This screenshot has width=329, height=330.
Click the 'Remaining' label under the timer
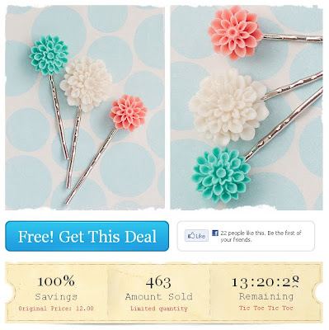click(x=266, y=296)
